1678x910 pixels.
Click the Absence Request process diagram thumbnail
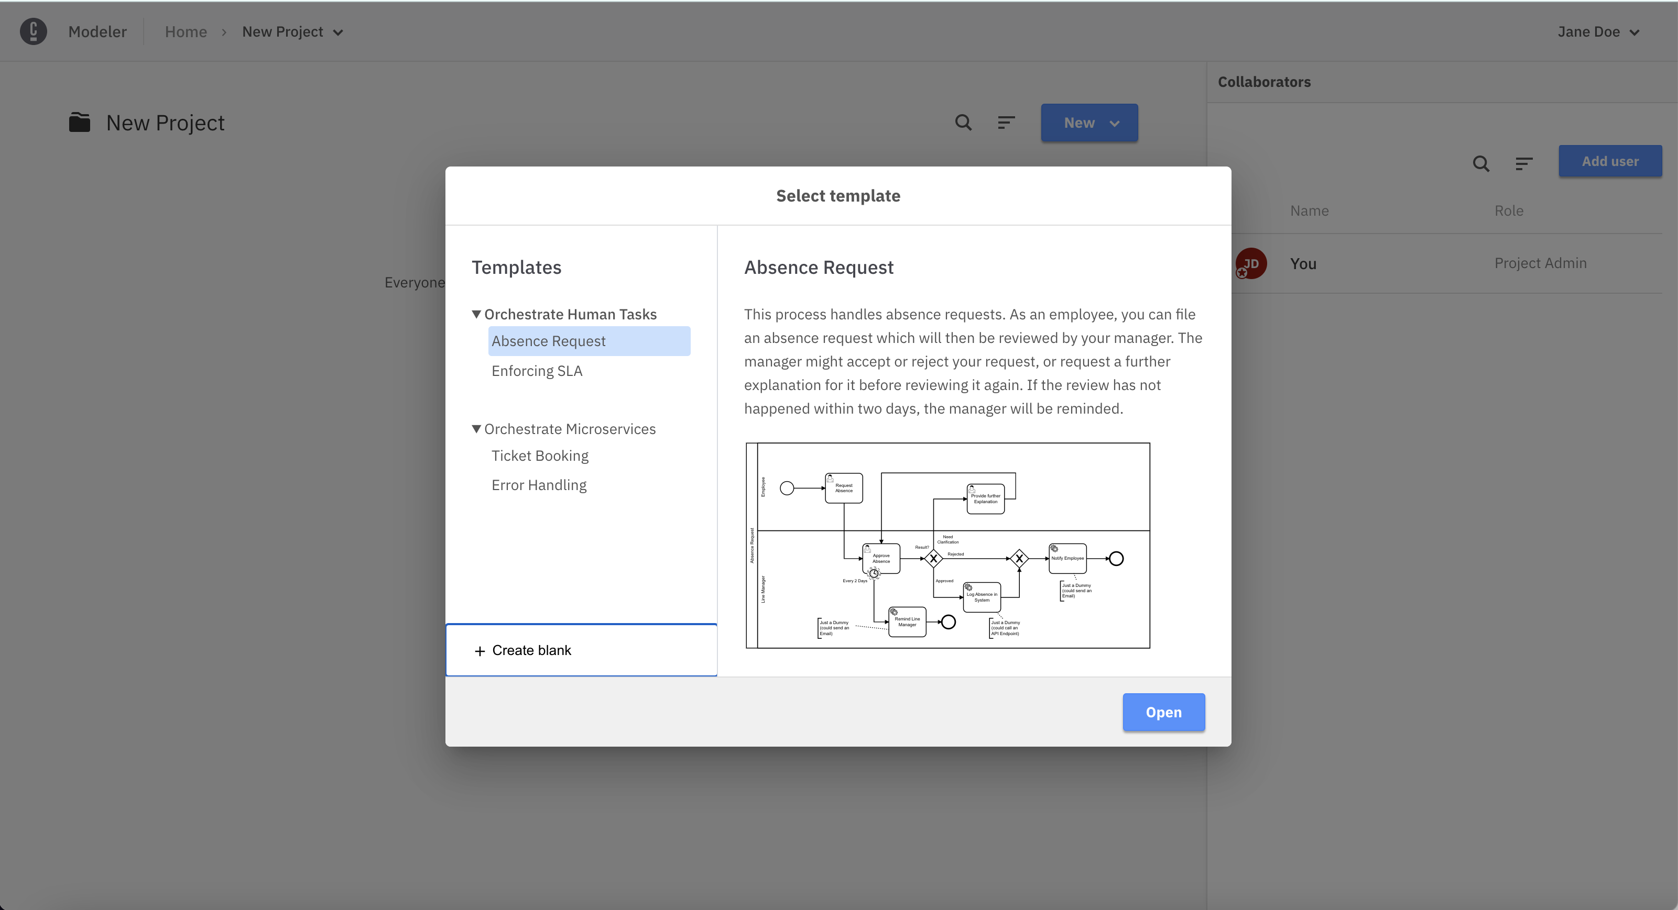[948, 546]
